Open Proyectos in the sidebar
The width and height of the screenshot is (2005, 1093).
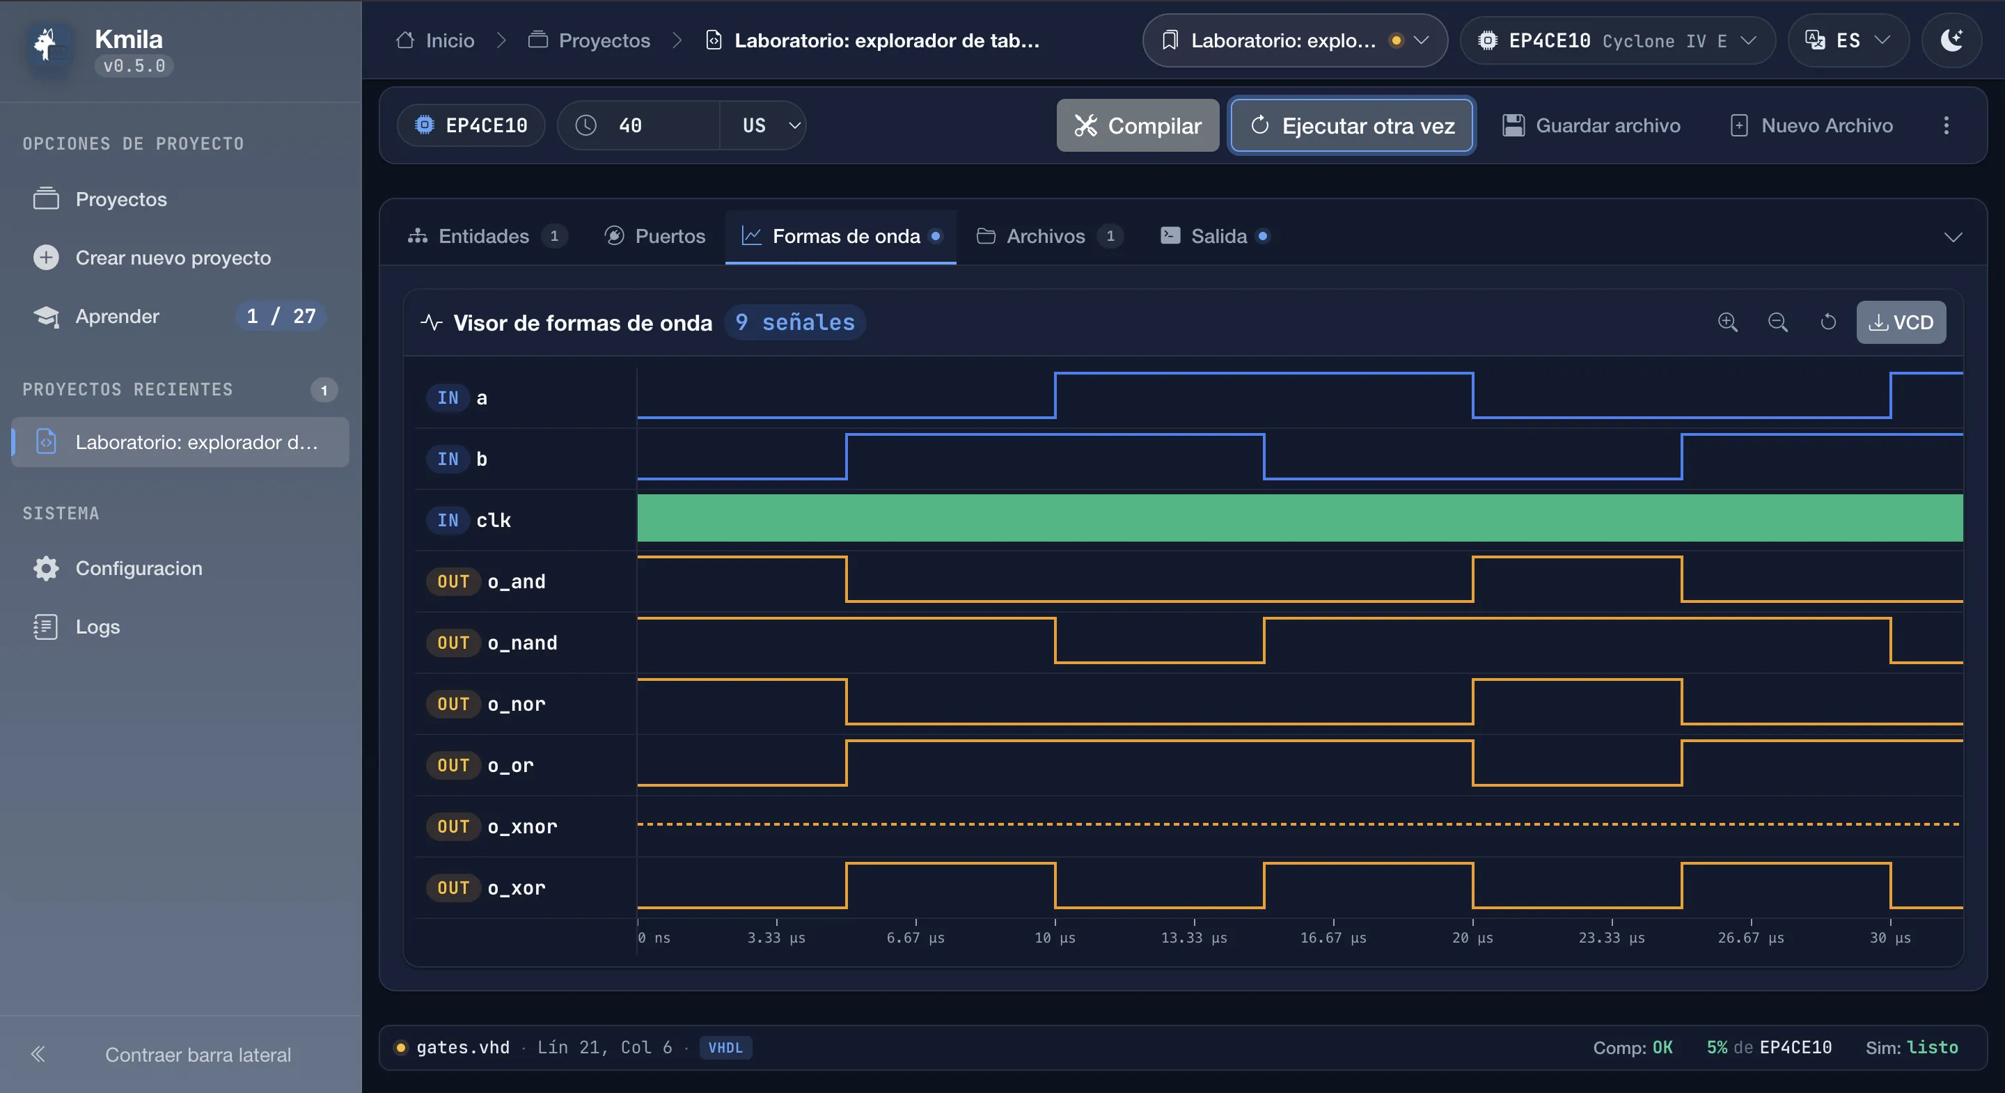(x=180, y=199)
